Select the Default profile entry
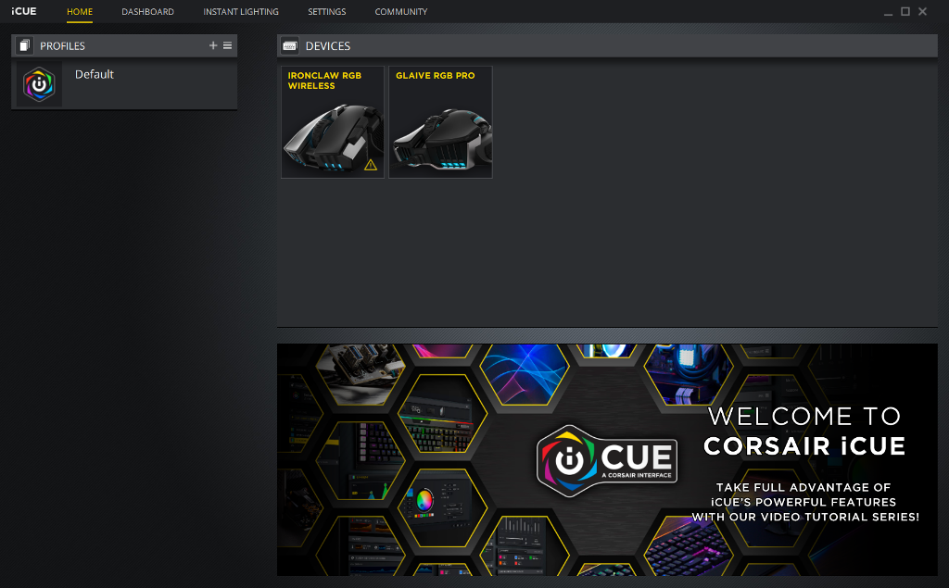The image size is (949, 588). click(x=95, y=75)
